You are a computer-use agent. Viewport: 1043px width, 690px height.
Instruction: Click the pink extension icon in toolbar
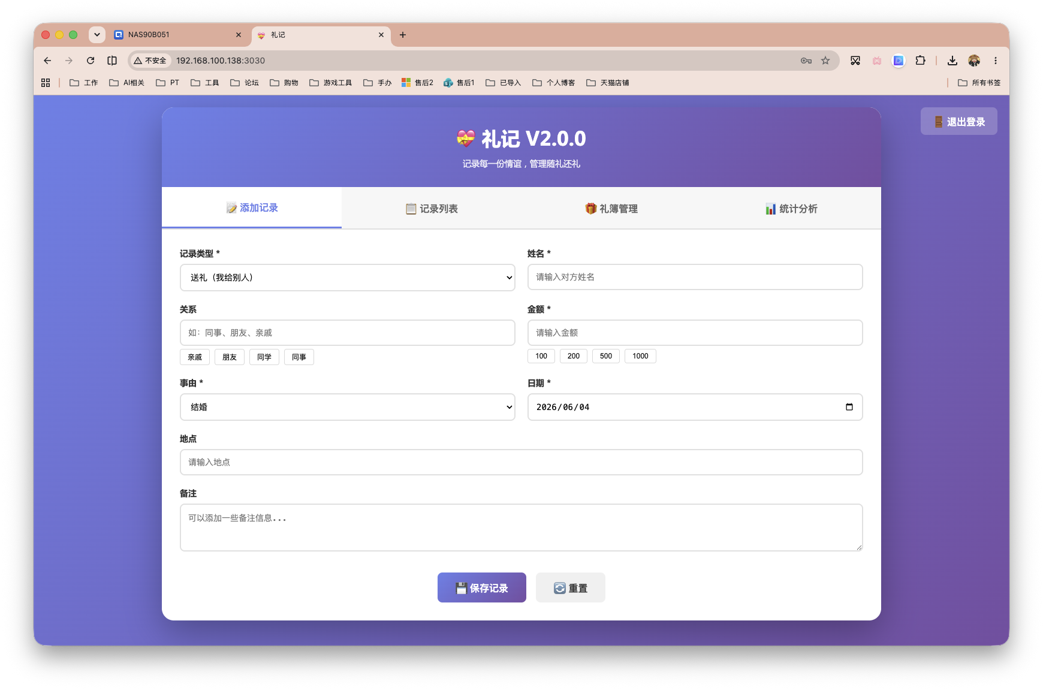coord(877,61)
